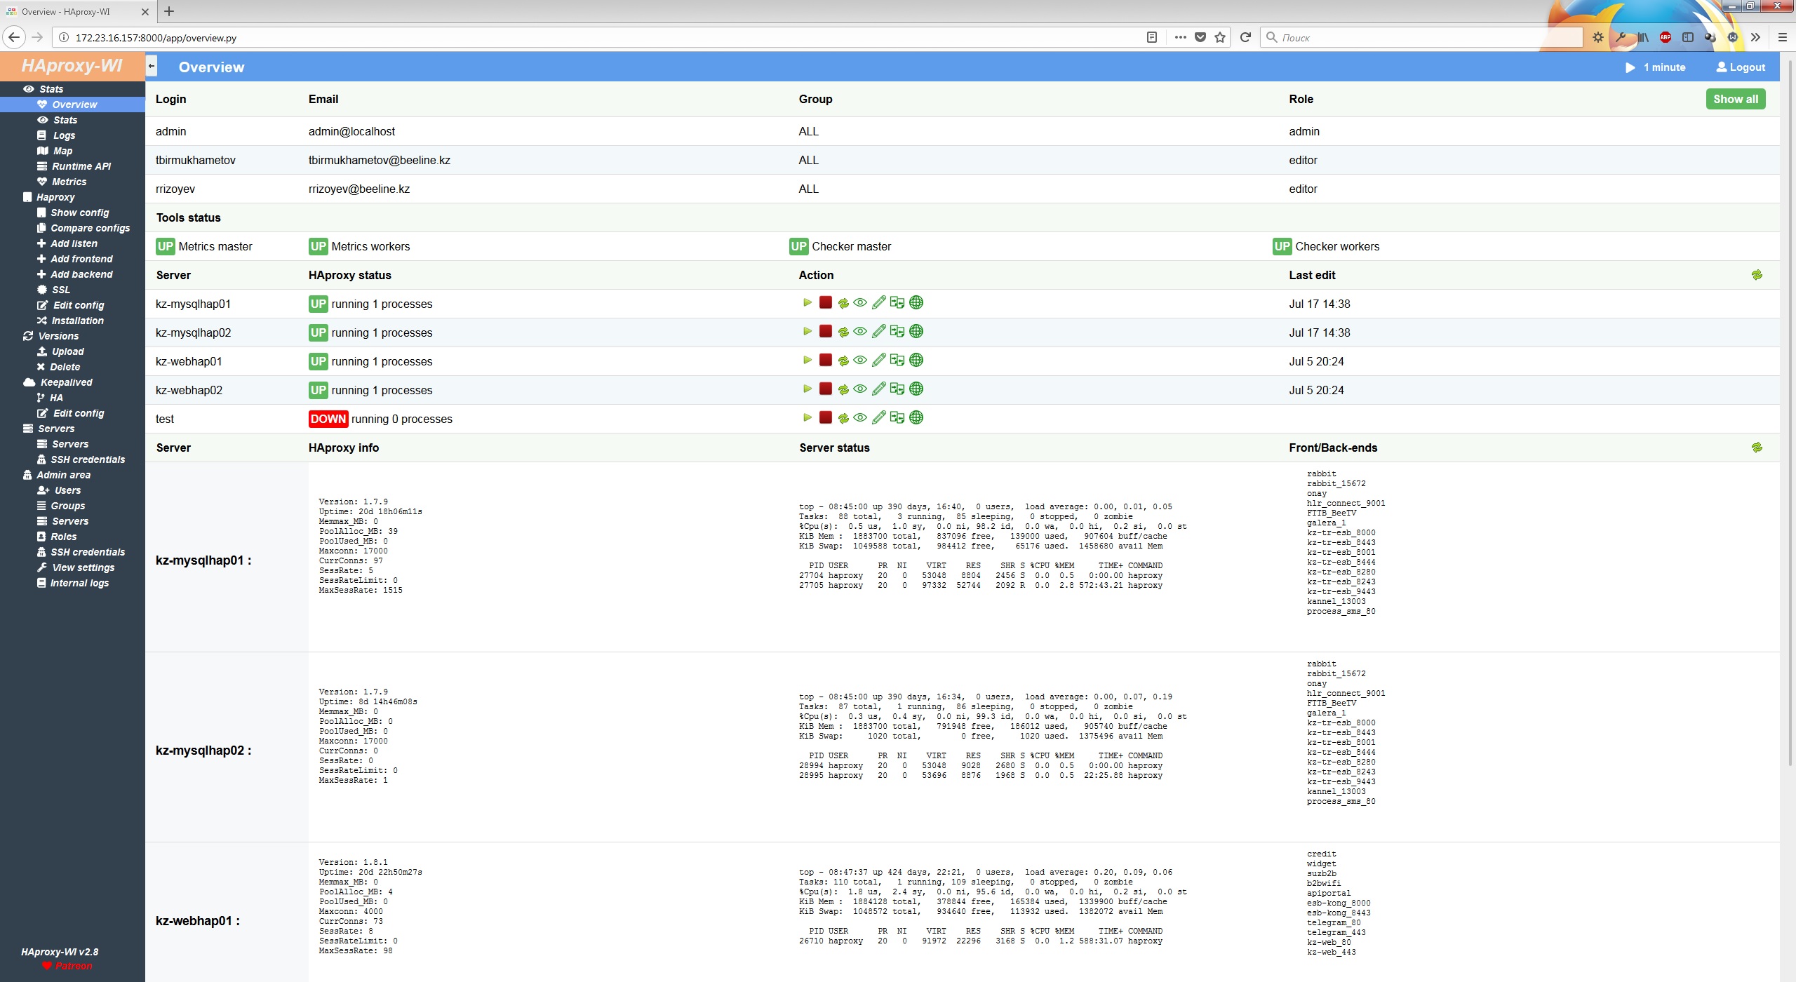Screen dimensions: 1796x982
Task: View config eye icon for kz-mysqlhap02
Action: tap(860, 332)
